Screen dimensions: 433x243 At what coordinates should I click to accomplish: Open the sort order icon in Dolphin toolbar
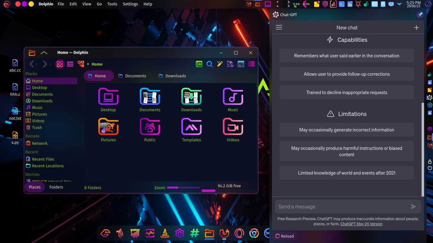tap(230, 64)
